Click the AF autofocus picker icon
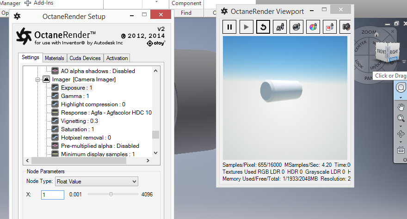Screen dimensions: 407x219 pos(280,27)
